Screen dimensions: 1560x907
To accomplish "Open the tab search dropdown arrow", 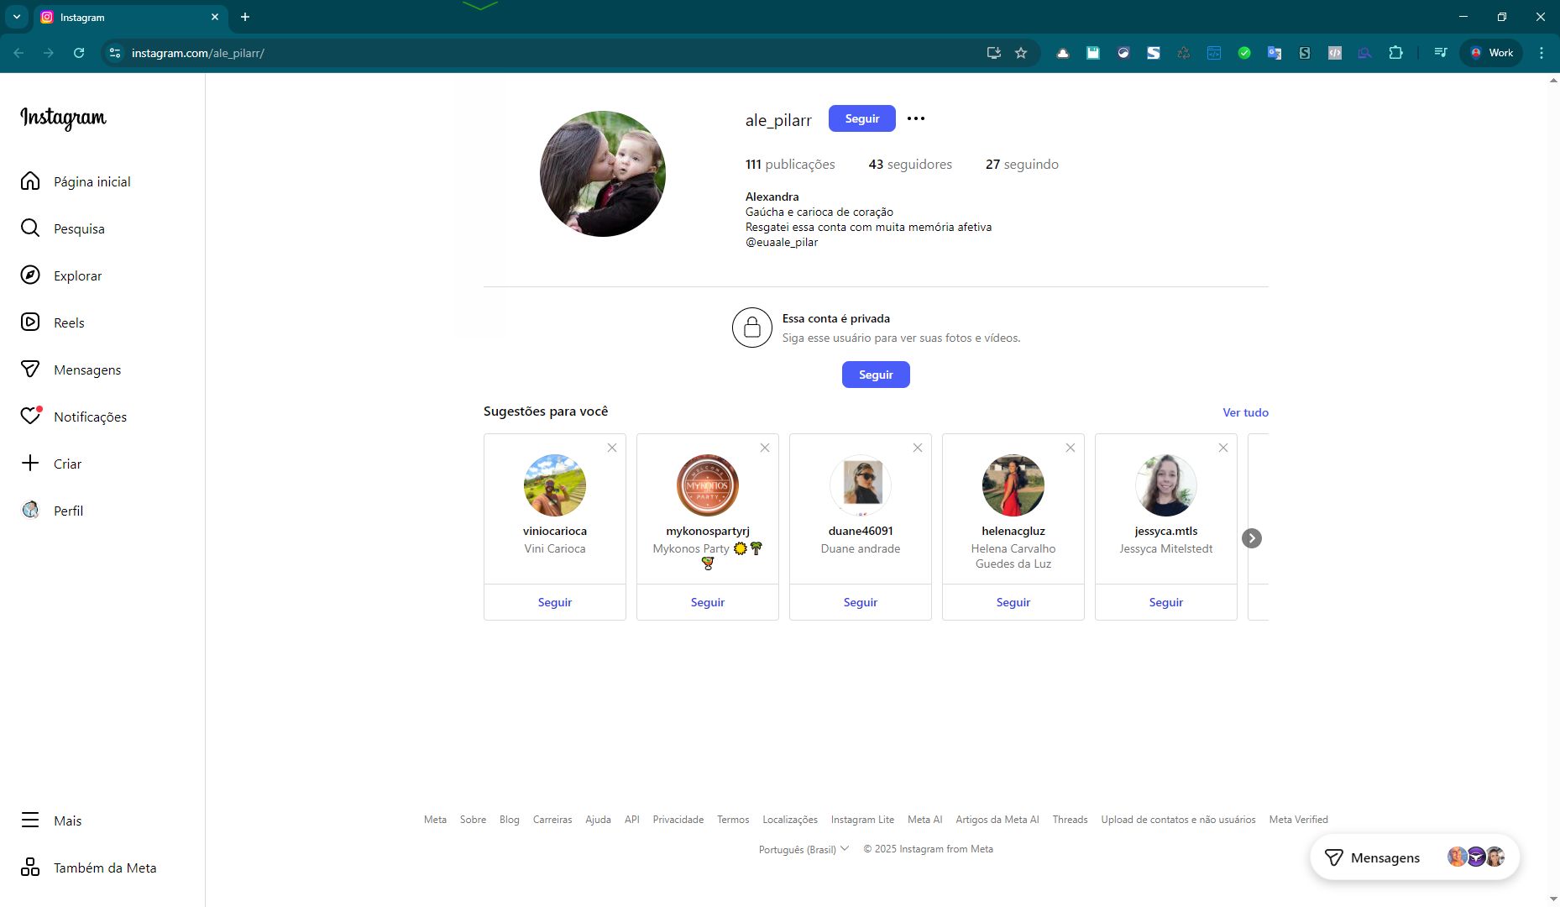I will (x=16, y=17).
